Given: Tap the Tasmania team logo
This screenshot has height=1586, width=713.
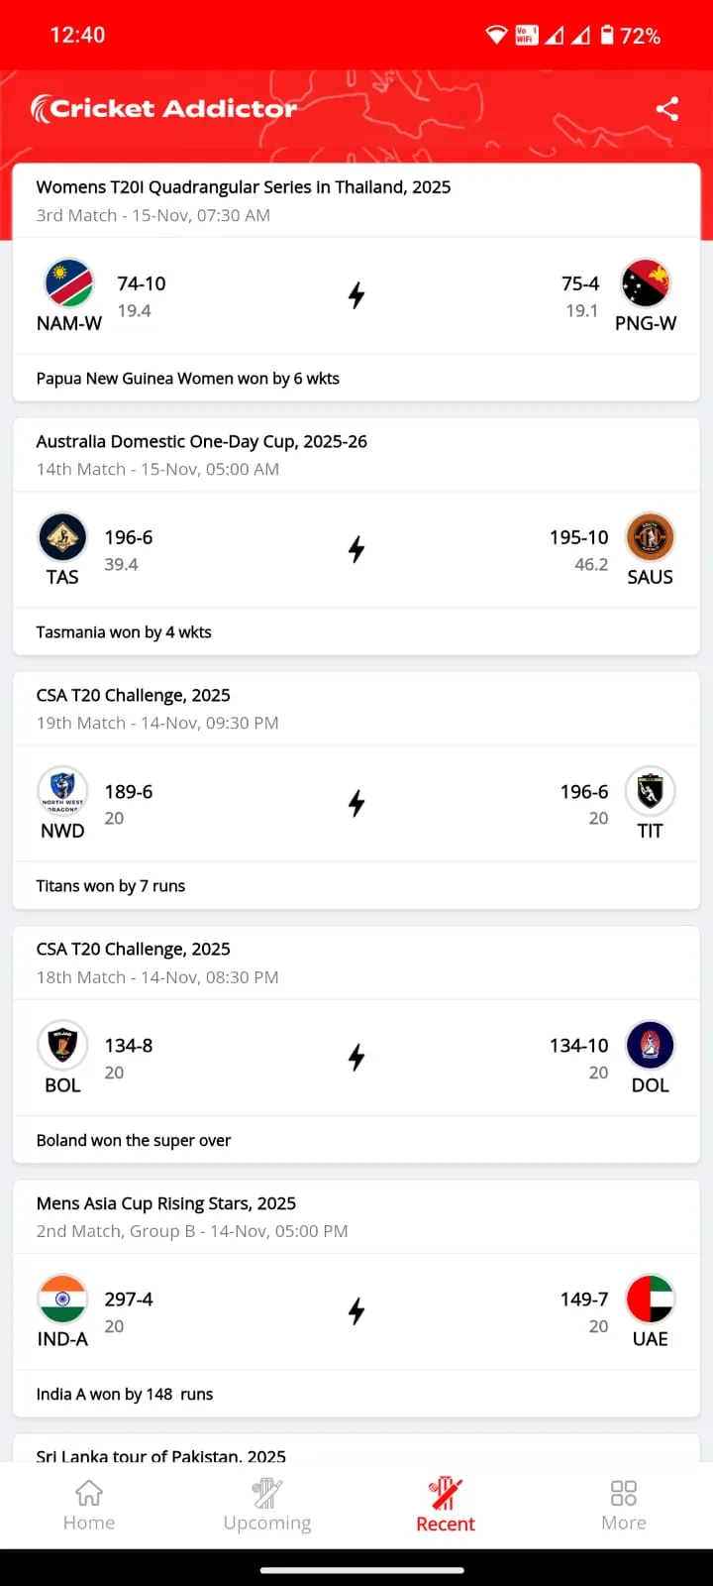Looking at the screenshot, I should (x=62, y=537).
